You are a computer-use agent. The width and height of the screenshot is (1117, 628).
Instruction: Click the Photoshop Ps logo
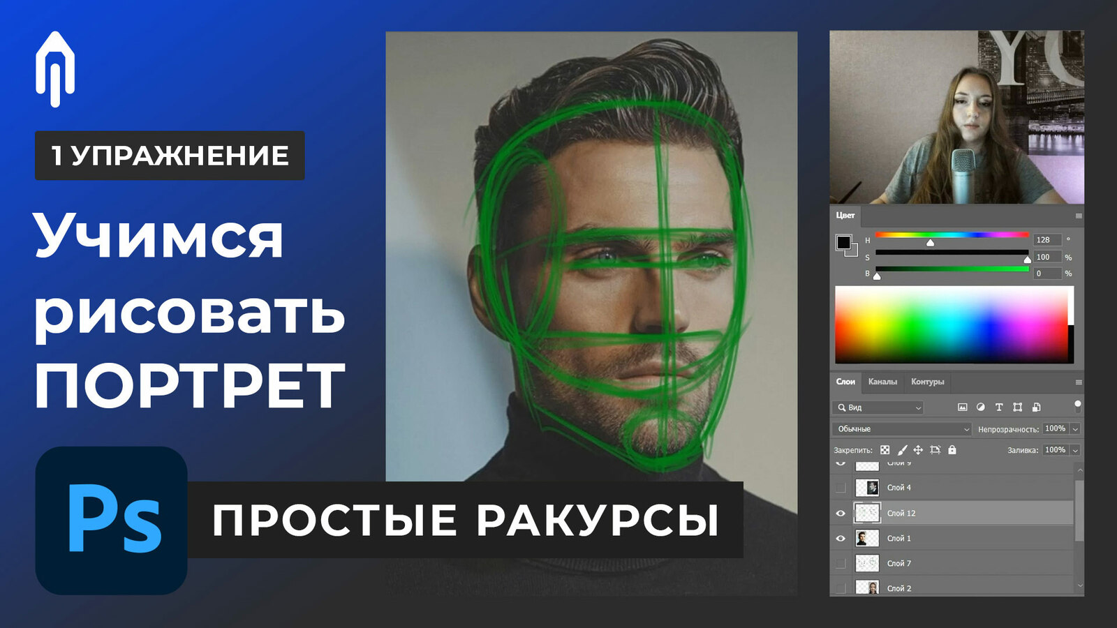point(112,521)
